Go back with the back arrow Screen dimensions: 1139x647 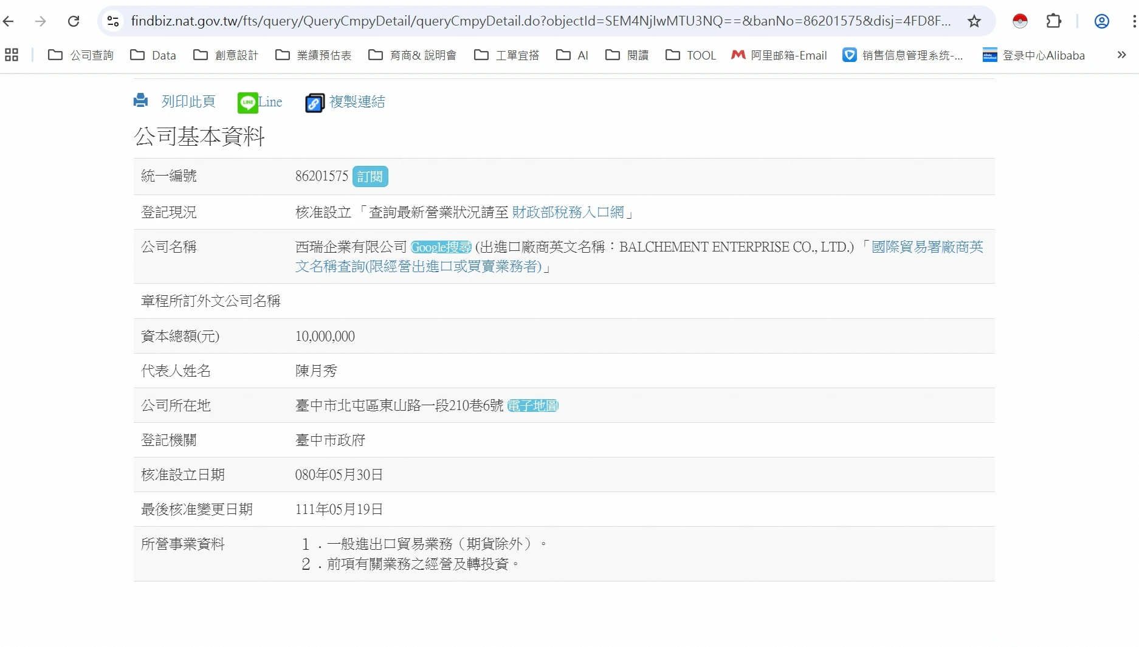9,21
